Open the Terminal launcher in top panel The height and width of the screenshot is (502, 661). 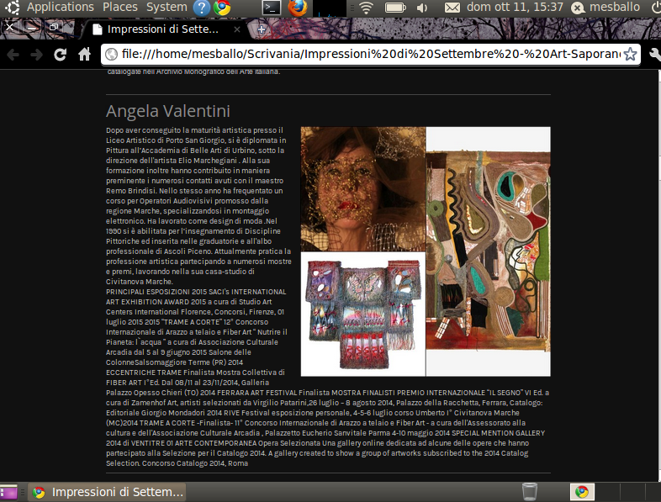click(271, 8)
